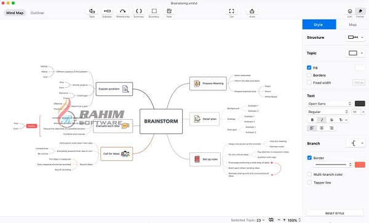This screenshot has width=369, height=223.
Task: Click the Explain problem document icon
Action: [125, 89]
